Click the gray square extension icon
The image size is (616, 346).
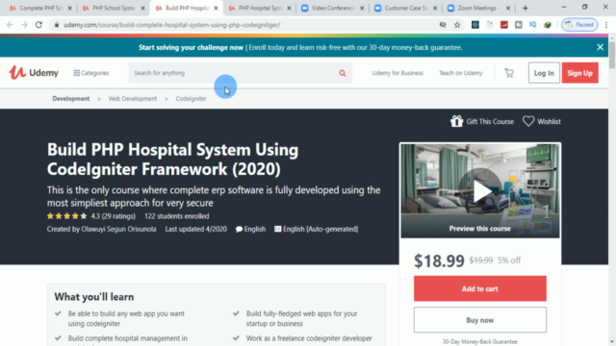pyautogui.click(x=519, y=25)
